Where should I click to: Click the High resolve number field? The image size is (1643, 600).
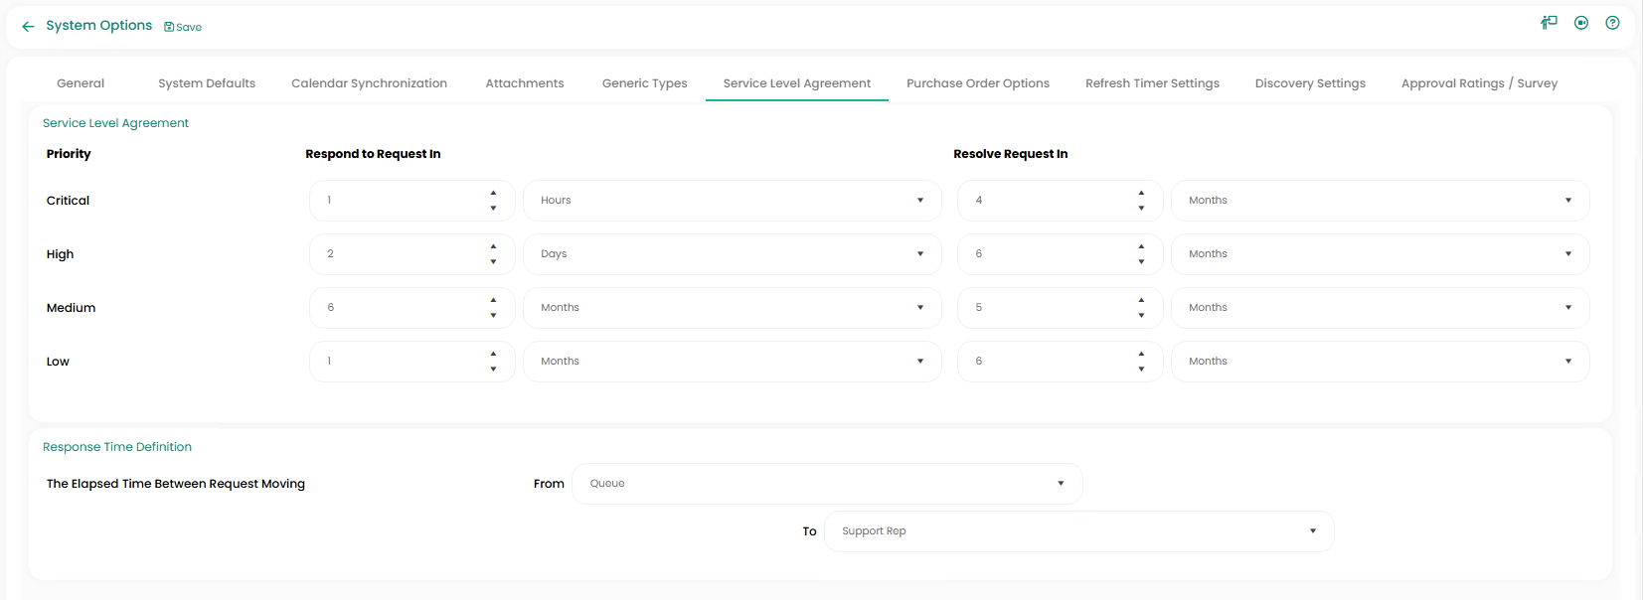1046,254
